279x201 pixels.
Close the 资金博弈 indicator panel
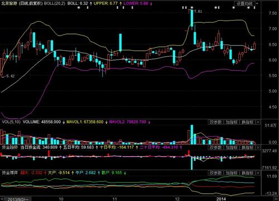coord(258,173)
